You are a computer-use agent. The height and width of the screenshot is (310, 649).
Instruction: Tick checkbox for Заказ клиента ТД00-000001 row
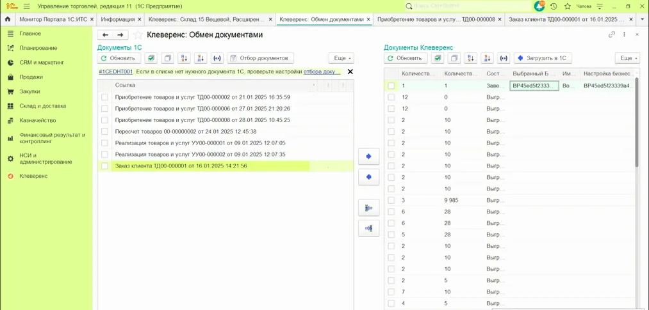pyautogui.click(x=104, y=166)
